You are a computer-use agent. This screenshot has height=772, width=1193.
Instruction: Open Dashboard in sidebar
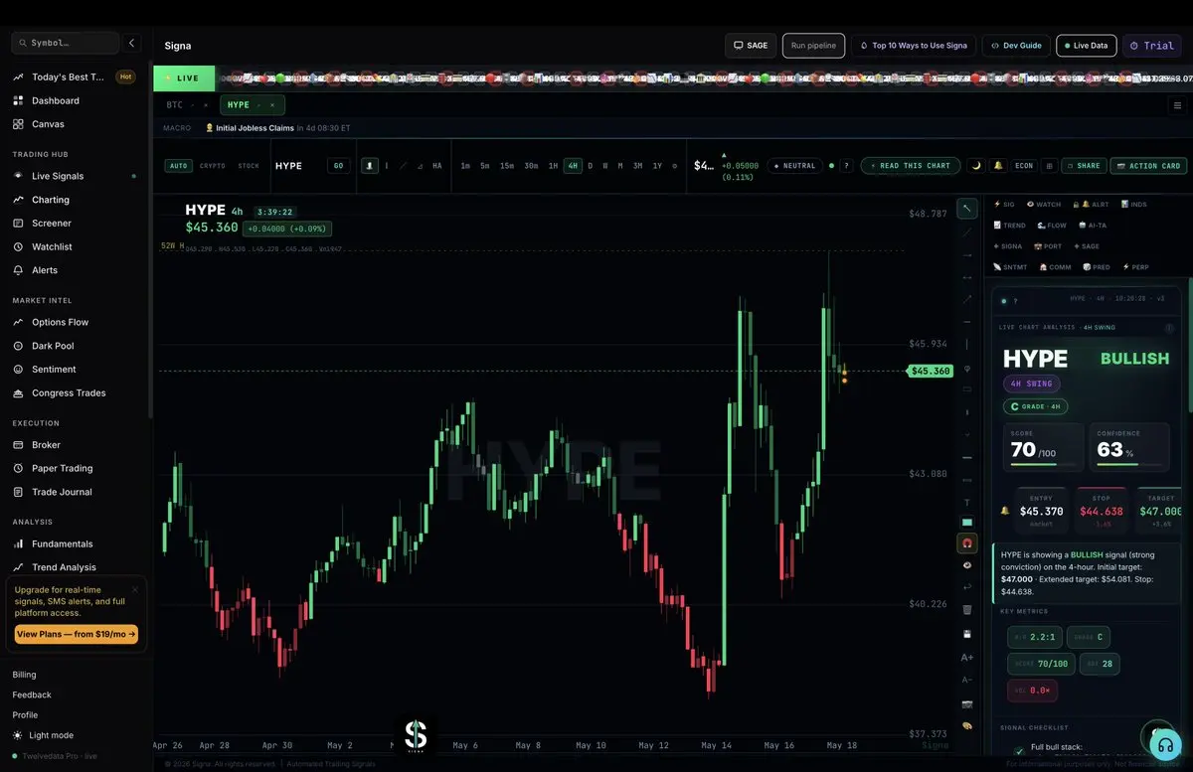56,100
